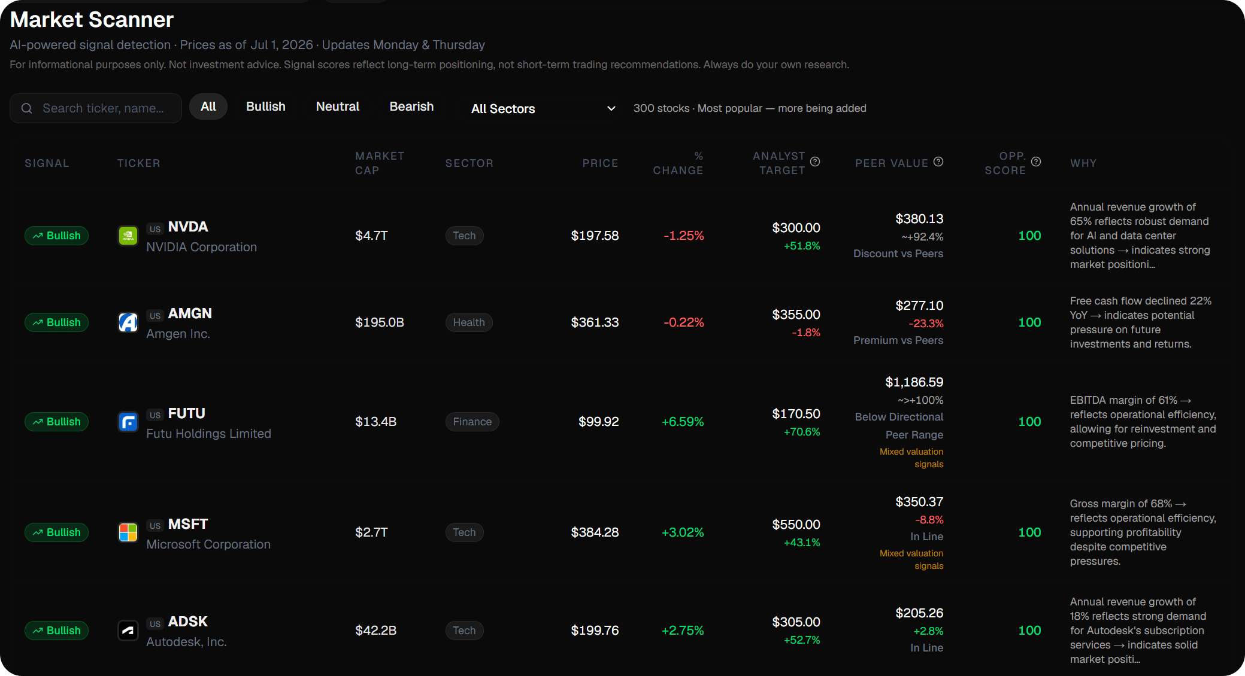This screenshot has height=676, width=1245.
Task: Click the TICKER column header
Action: point(138,163)
